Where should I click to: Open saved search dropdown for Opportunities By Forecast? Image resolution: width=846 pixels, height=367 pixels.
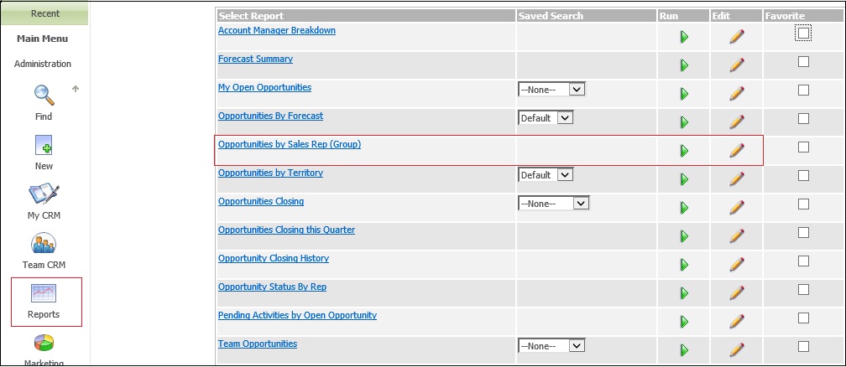pos(546,118)
